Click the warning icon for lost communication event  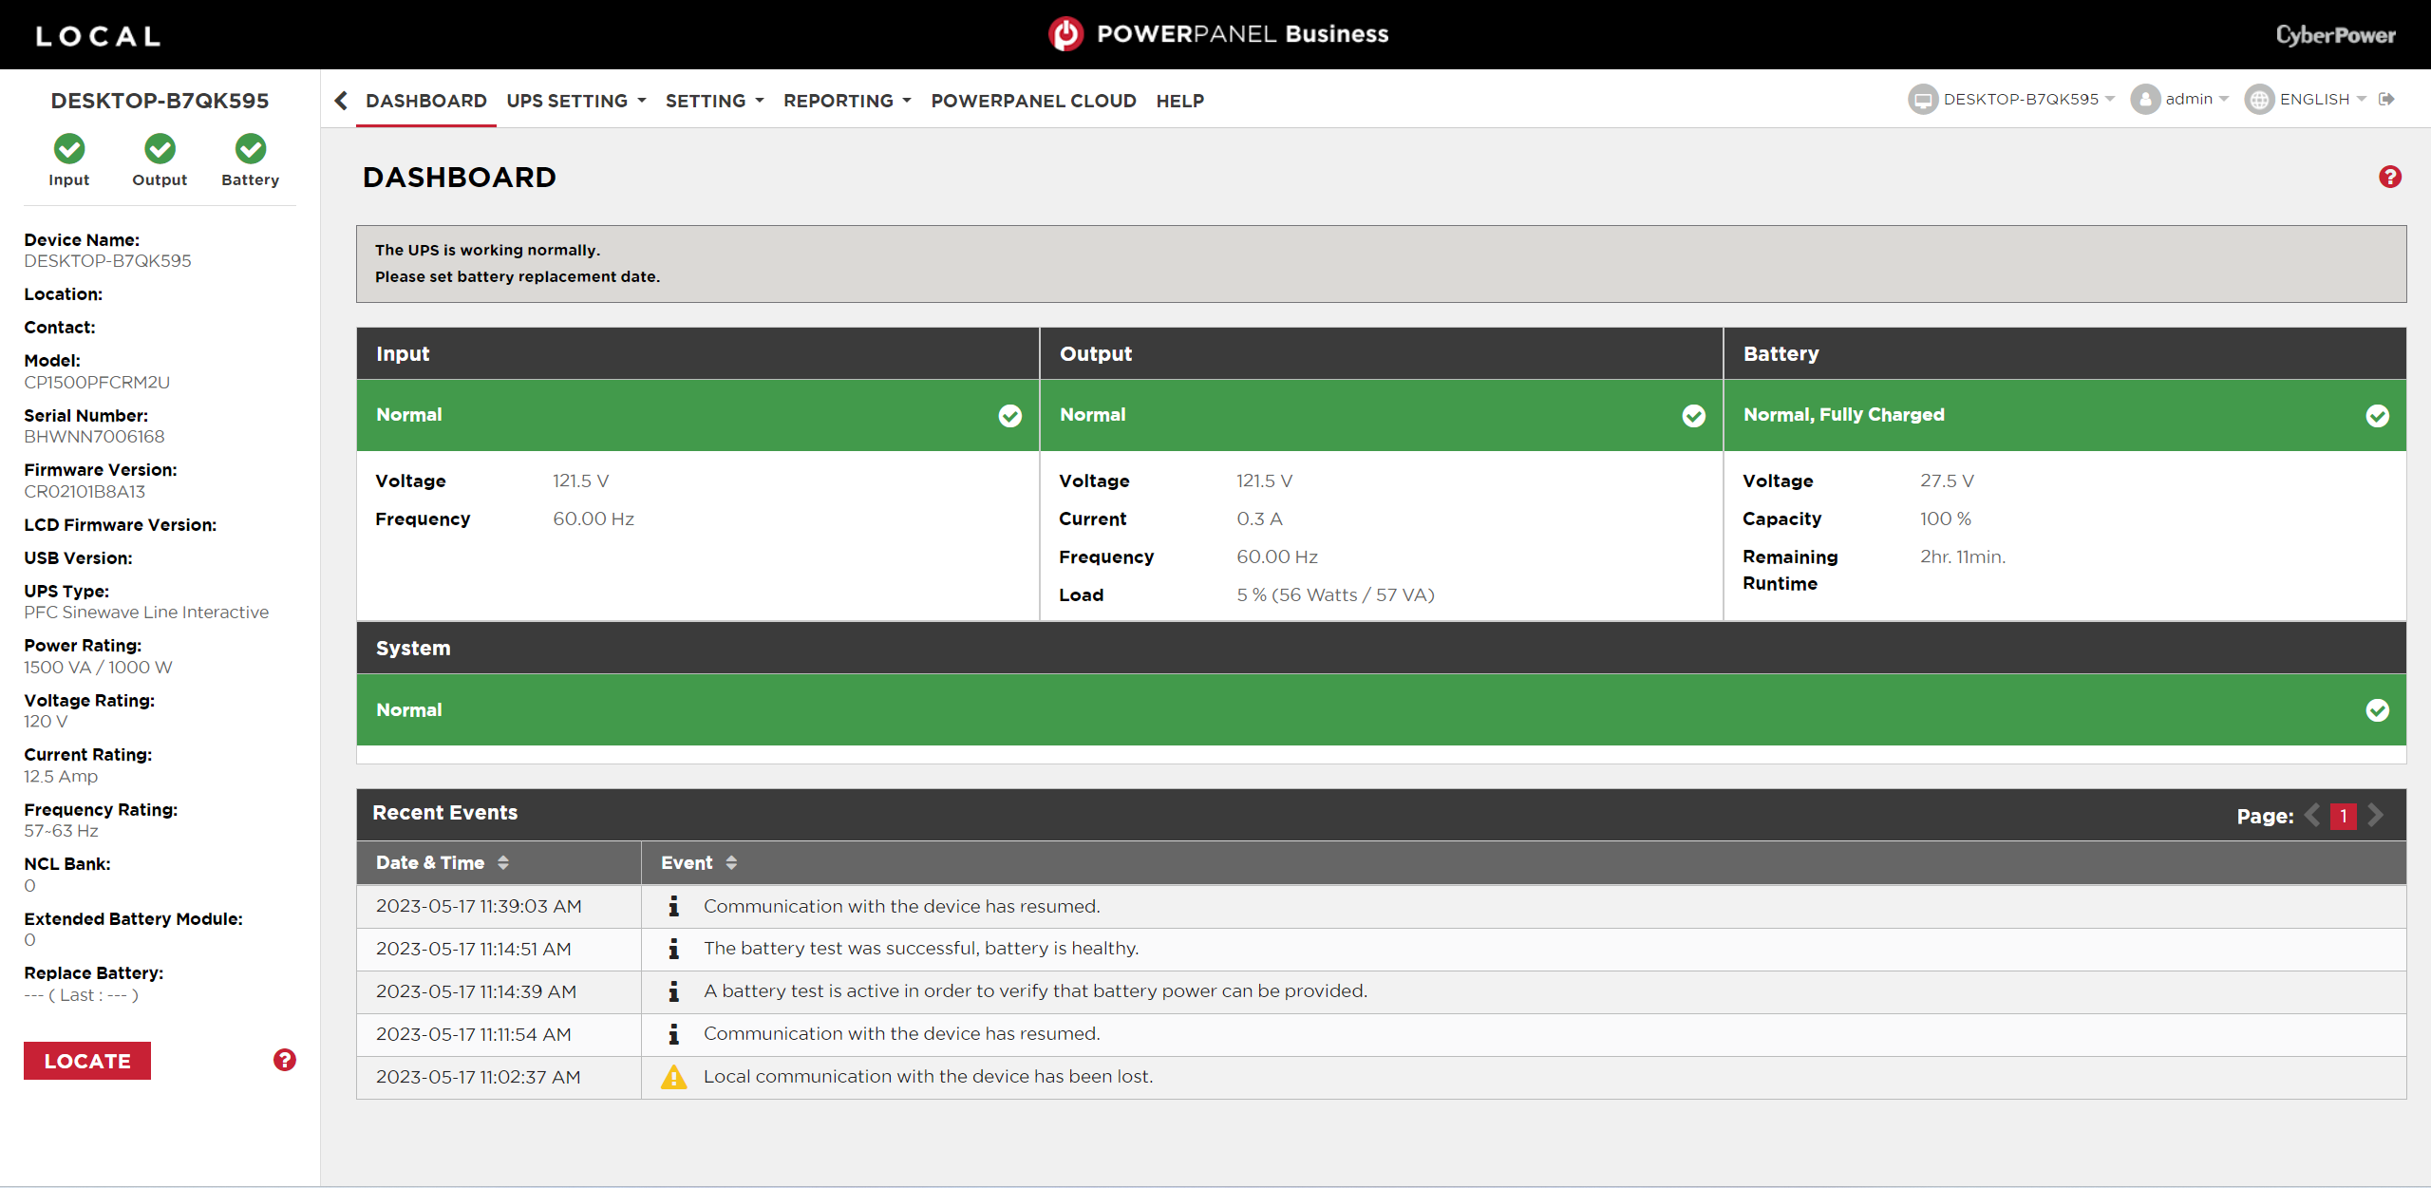coord(673,1077)
